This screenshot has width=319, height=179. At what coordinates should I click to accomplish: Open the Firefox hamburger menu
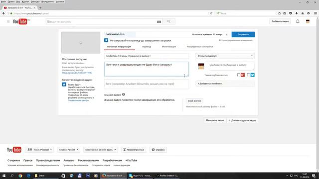(316, 13)
